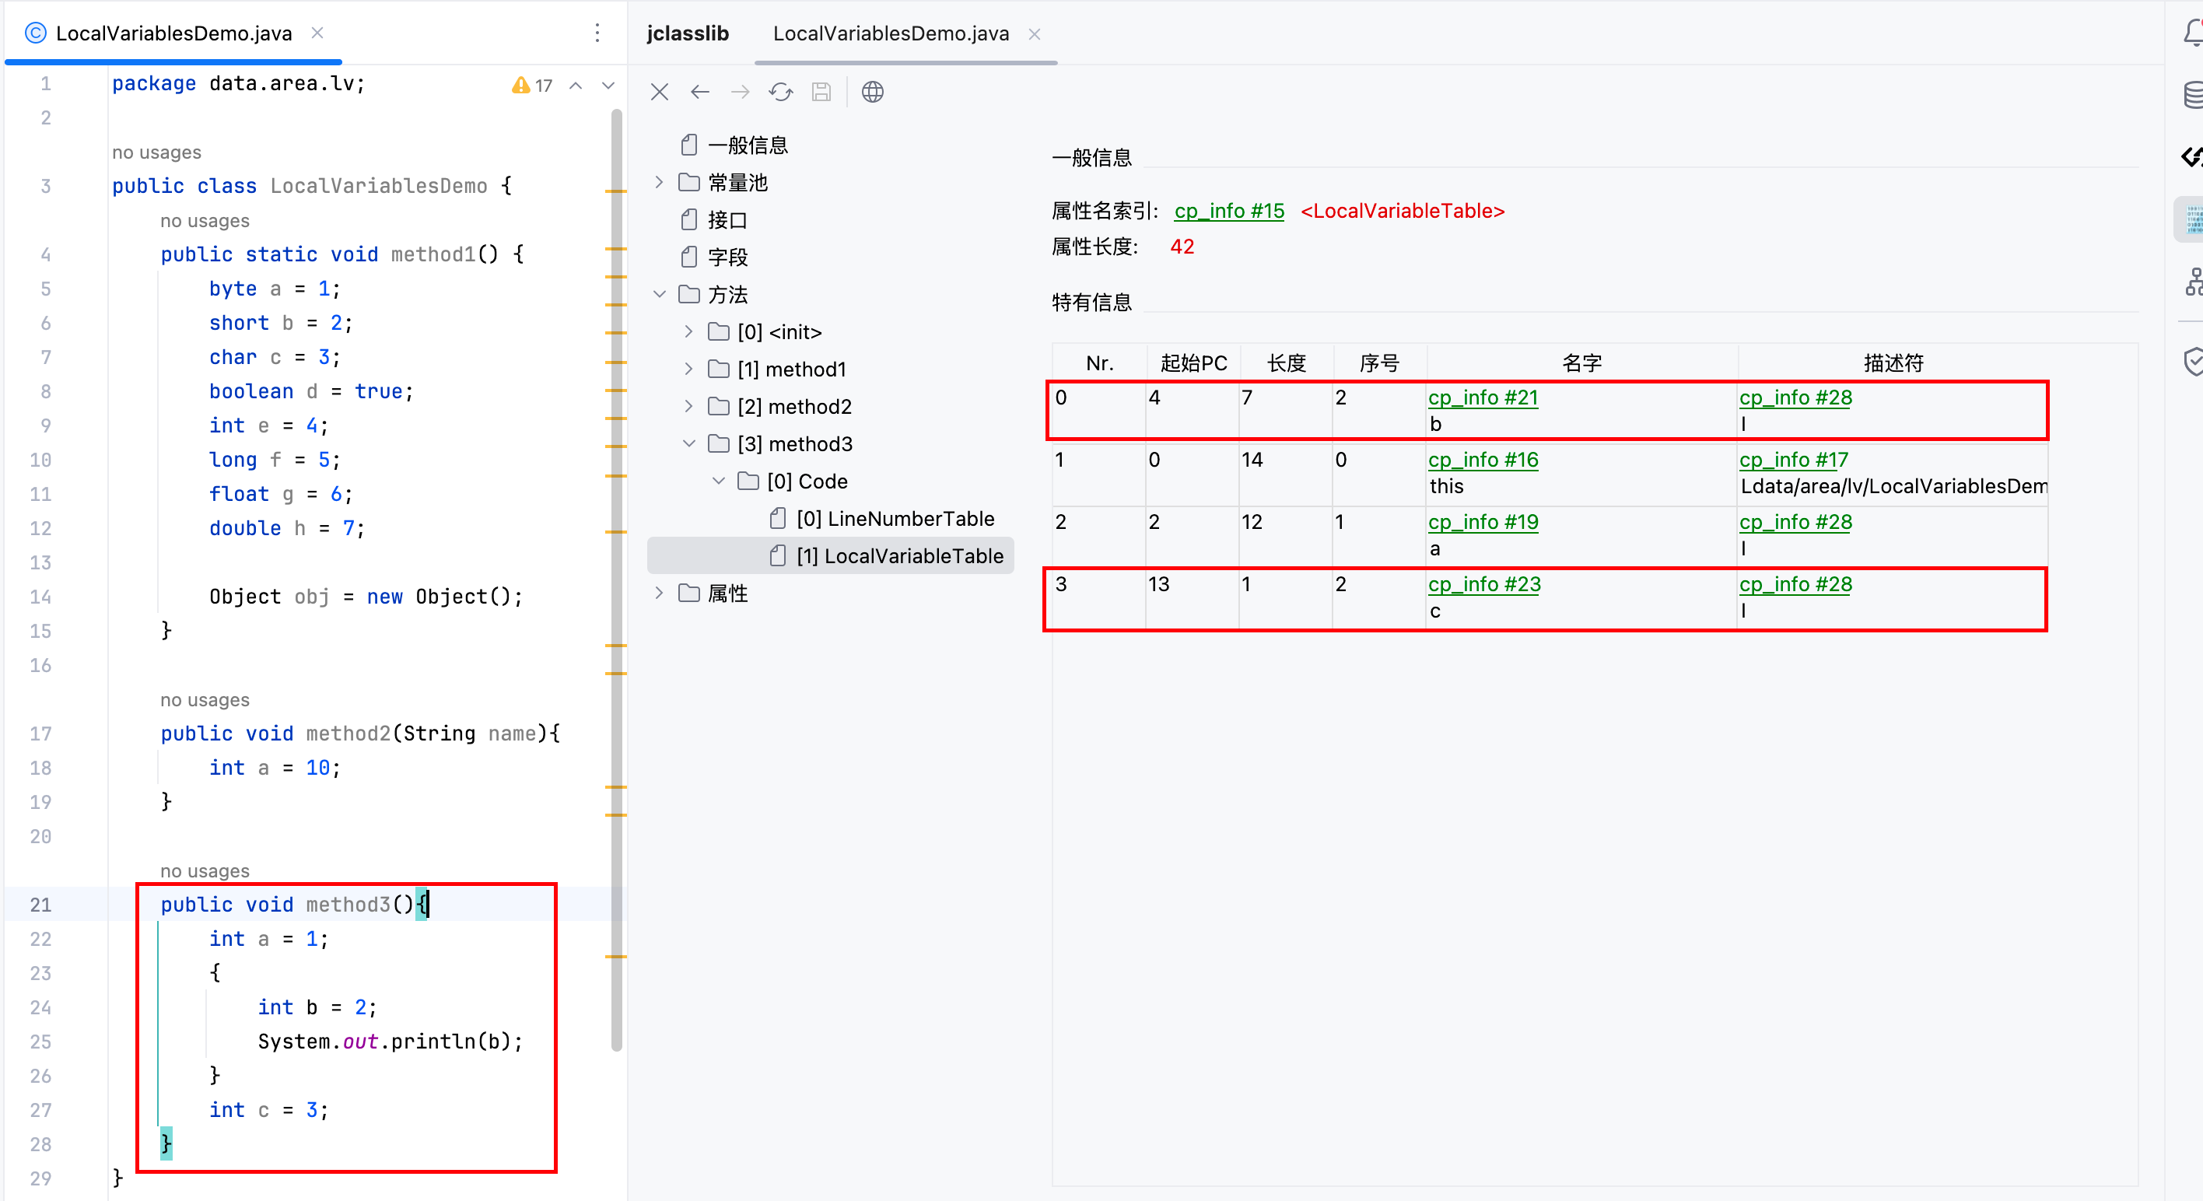Go to next highlighted problem arrow
This screenshot has height=1201, width=2203.
(x=608, y=85)
